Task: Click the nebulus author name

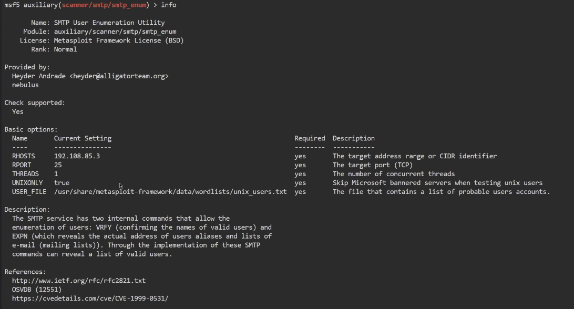Action: coord(25,85)
